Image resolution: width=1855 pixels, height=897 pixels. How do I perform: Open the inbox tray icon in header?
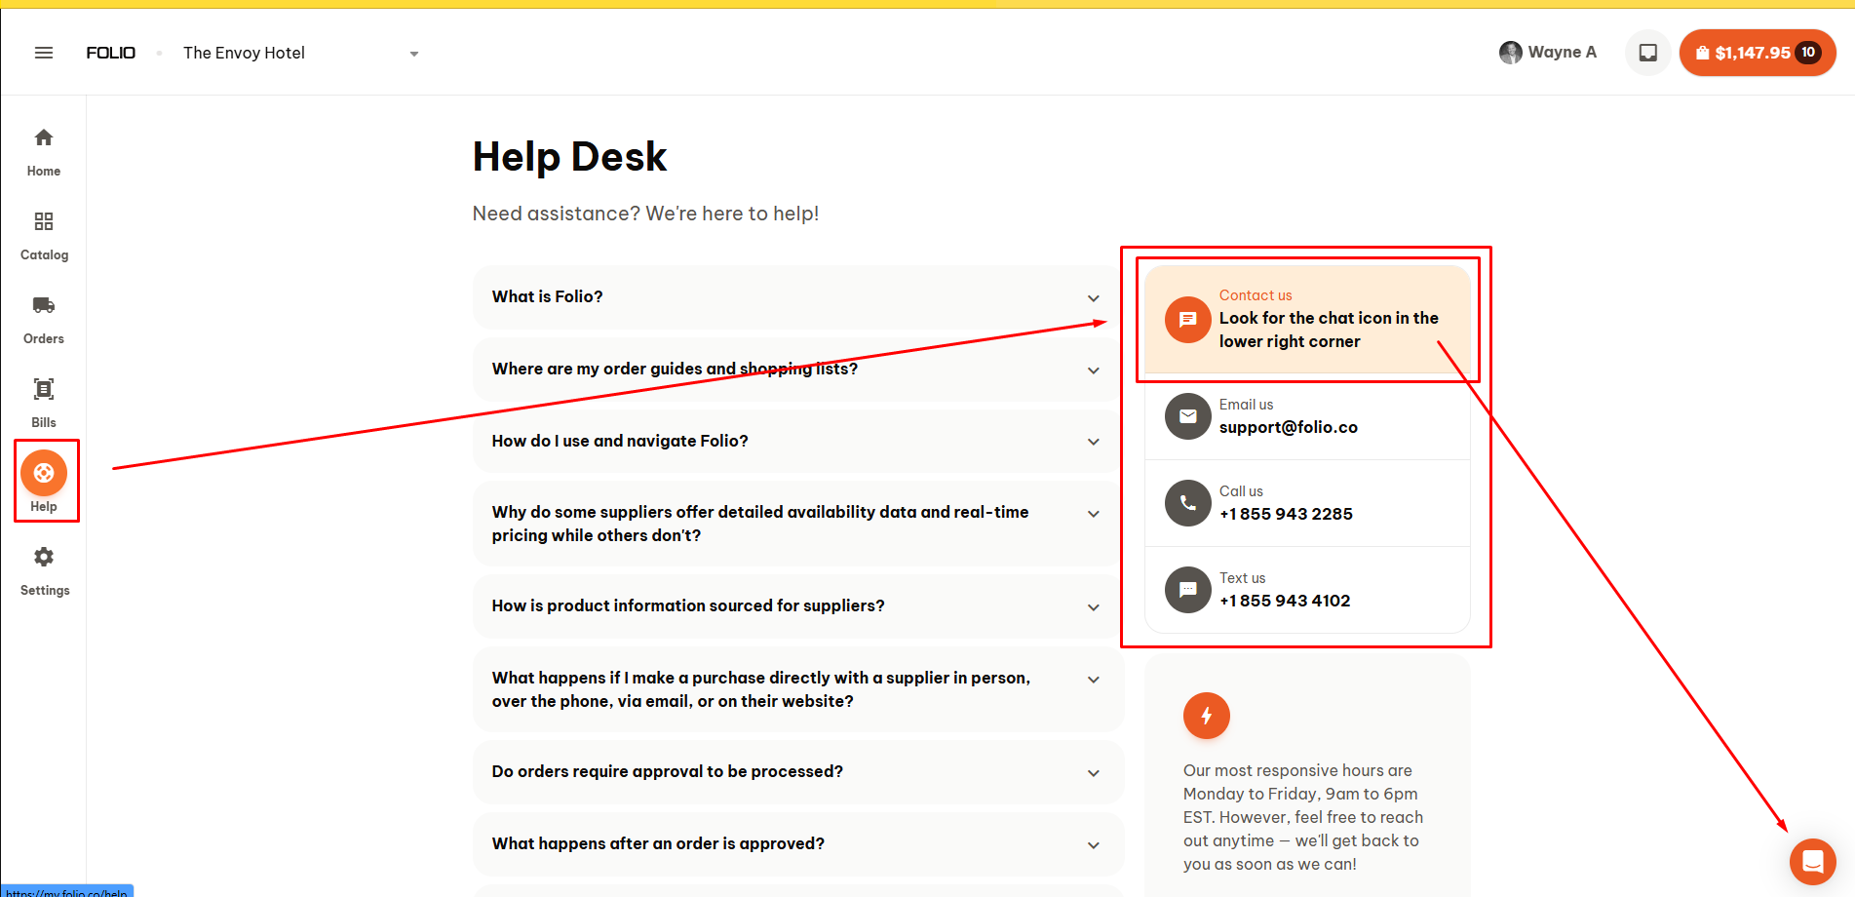tap(1648, 53)
